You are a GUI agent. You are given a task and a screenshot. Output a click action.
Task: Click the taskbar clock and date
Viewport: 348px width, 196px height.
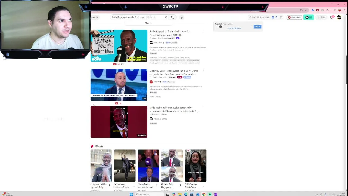[341, 194]
